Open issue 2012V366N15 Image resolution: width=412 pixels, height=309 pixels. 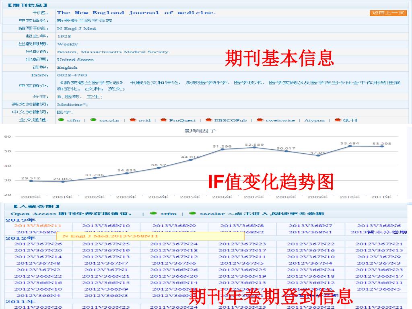106,283
